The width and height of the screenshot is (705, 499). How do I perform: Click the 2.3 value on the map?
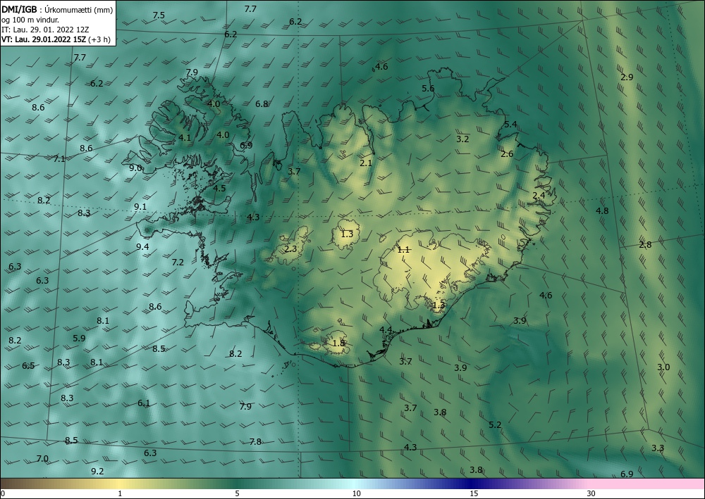[290, 248]
